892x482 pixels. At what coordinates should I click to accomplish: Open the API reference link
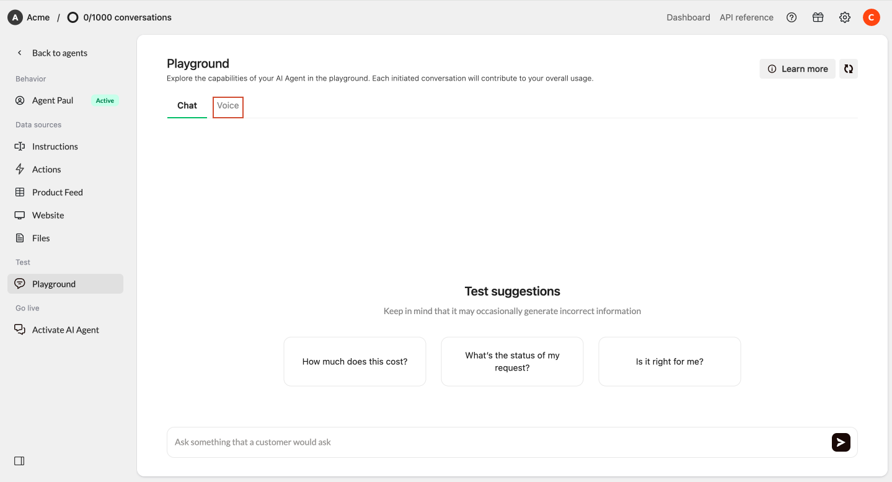point(746,17)
